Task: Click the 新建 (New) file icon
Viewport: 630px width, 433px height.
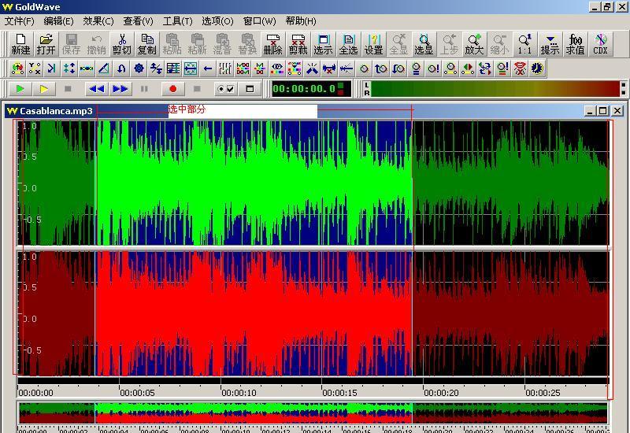Action: coord(20,44)
